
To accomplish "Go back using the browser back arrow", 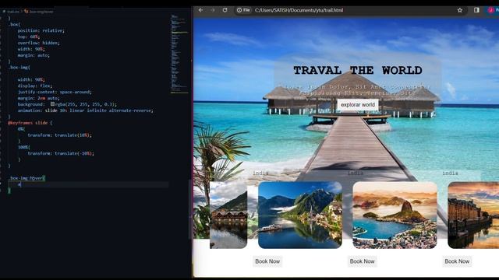I will click(200, 10).
